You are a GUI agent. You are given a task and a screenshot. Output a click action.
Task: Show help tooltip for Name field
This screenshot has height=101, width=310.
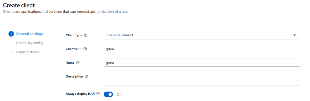coord(78,63)
